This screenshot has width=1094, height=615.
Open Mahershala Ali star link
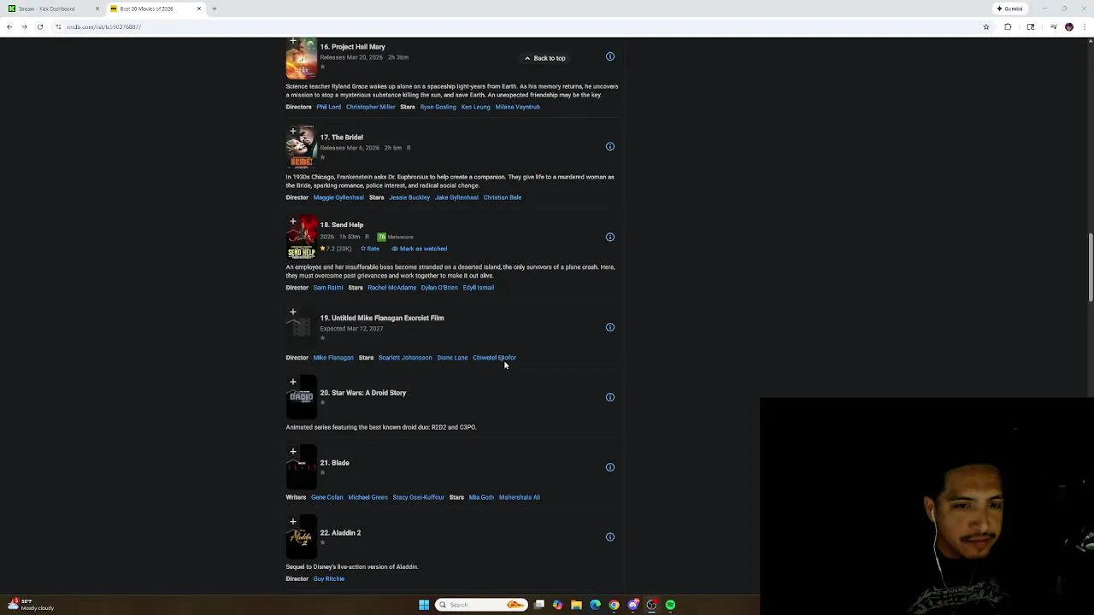(519, 497)
